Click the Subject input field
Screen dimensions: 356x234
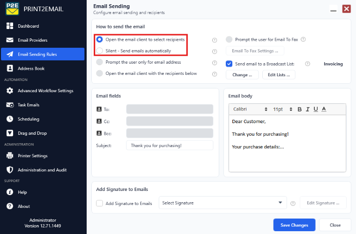click(170, 146)
